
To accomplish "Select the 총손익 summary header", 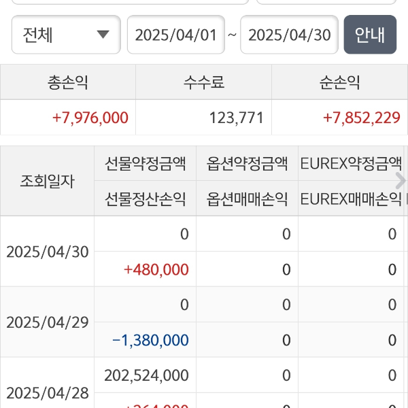I will pyautogui.click(x=68, y=83).
